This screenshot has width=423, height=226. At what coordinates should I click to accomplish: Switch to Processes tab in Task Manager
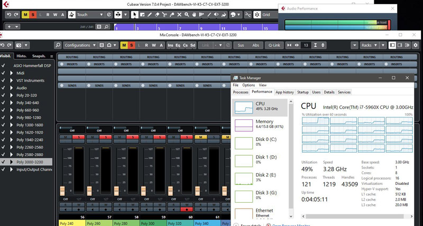(x=241, y=92)
